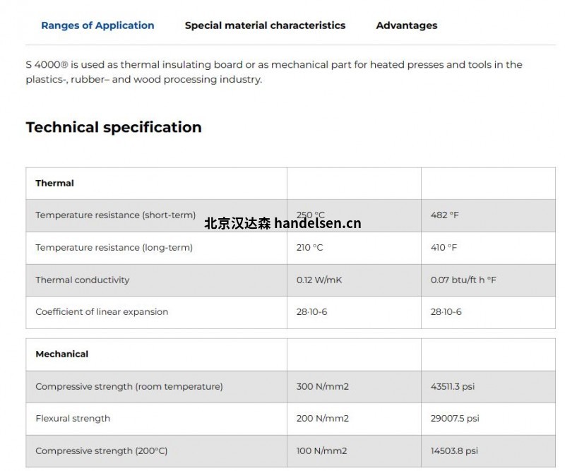Click the Mechanical section header cell

[x=62, y=354]
